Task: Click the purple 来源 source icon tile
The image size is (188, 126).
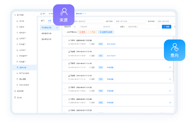Action: click(64, 15)
